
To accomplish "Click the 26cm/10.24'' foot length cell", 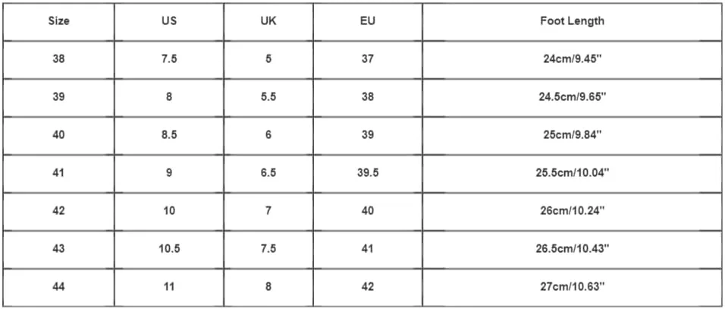I will [x=573, y=211].
